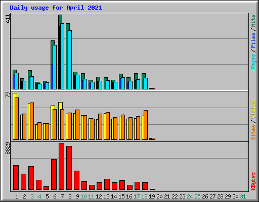
Task: Click the short red KBytes bar for day 5
Action: pos(46,188)
